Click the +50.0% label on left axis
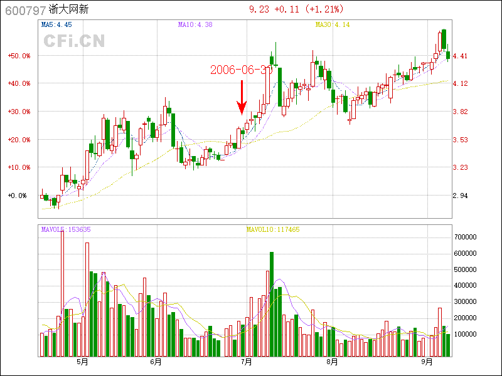The width and height of the screenshot is (502, 376). pos(19,56)
